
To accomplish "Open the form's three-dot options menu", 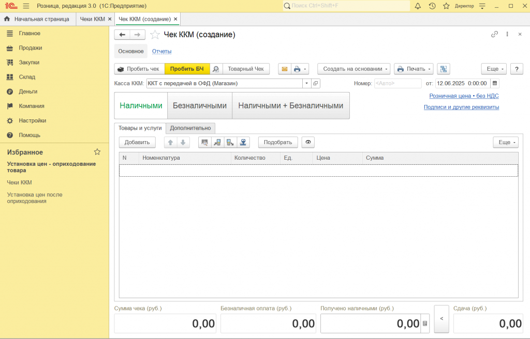I will (507, 34).
